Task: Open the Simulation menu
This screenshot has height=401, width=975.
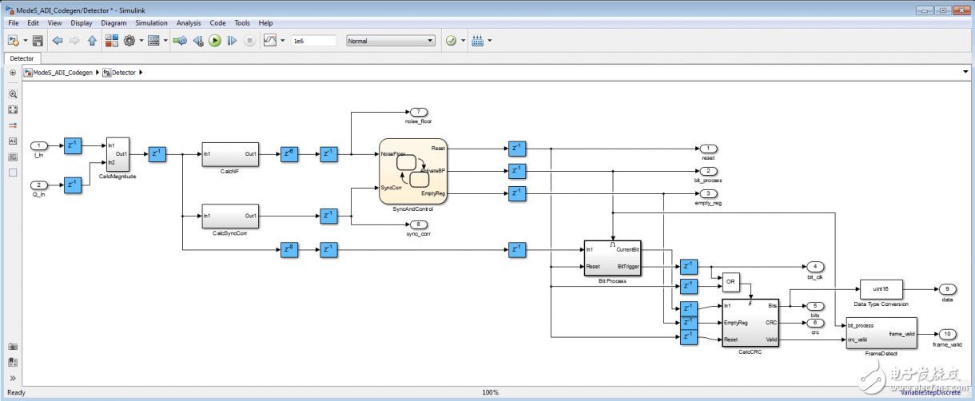Action: [x=151, y=23]
